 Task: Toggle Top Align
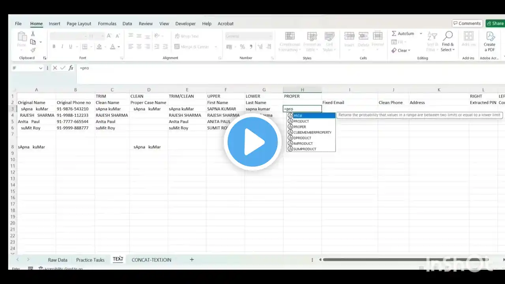point(131,36)
